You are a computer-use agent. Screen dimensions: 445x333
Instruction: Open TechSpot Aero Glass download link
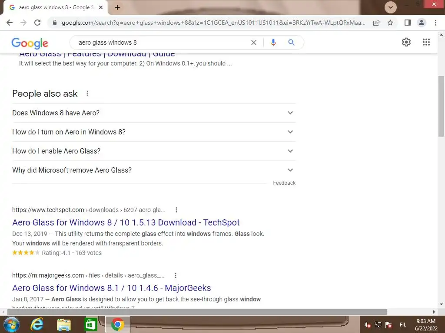126,222
